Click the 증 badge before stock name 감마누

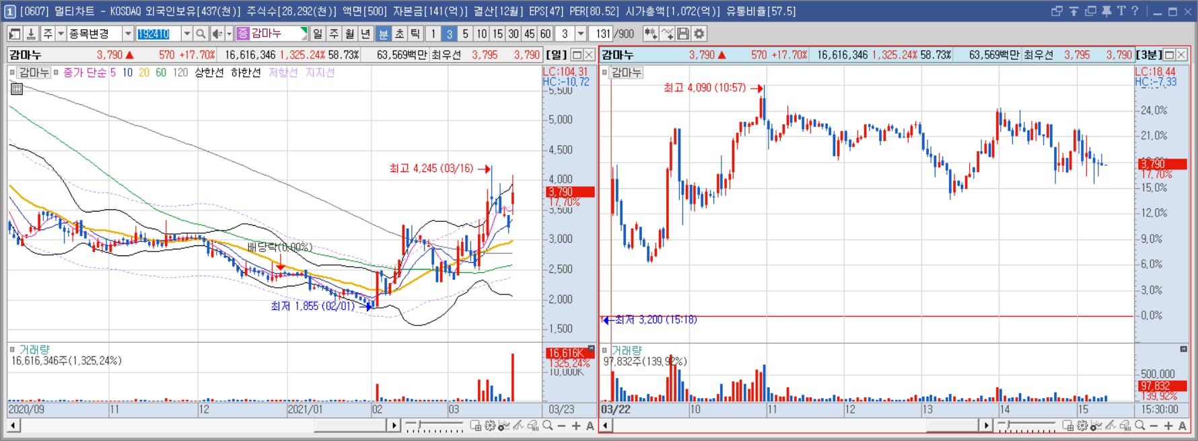tap(243, 34)
